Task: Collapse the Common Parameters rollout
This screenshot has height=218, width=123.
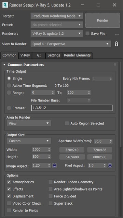Action: point(4,65)
